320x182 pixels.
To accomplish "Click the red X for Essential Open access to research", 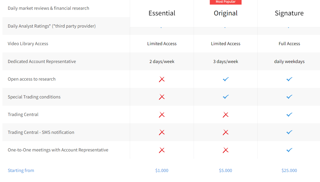I will (162, 79).
